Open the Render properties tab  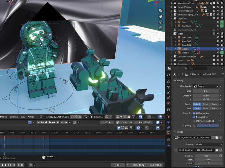click(x=169, y=82)
